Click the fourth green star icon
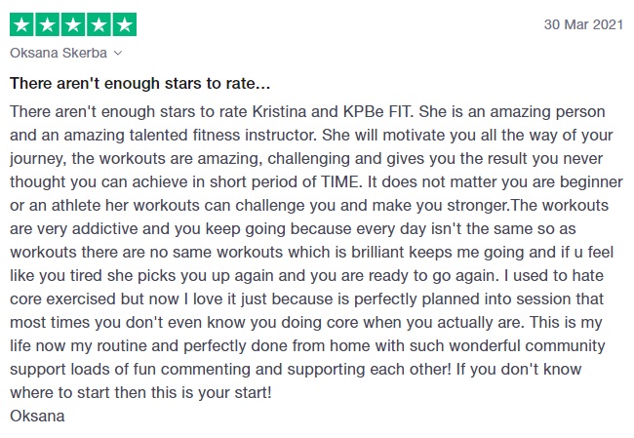Screen dimensions: 634x438 click(x=99, y=24)
